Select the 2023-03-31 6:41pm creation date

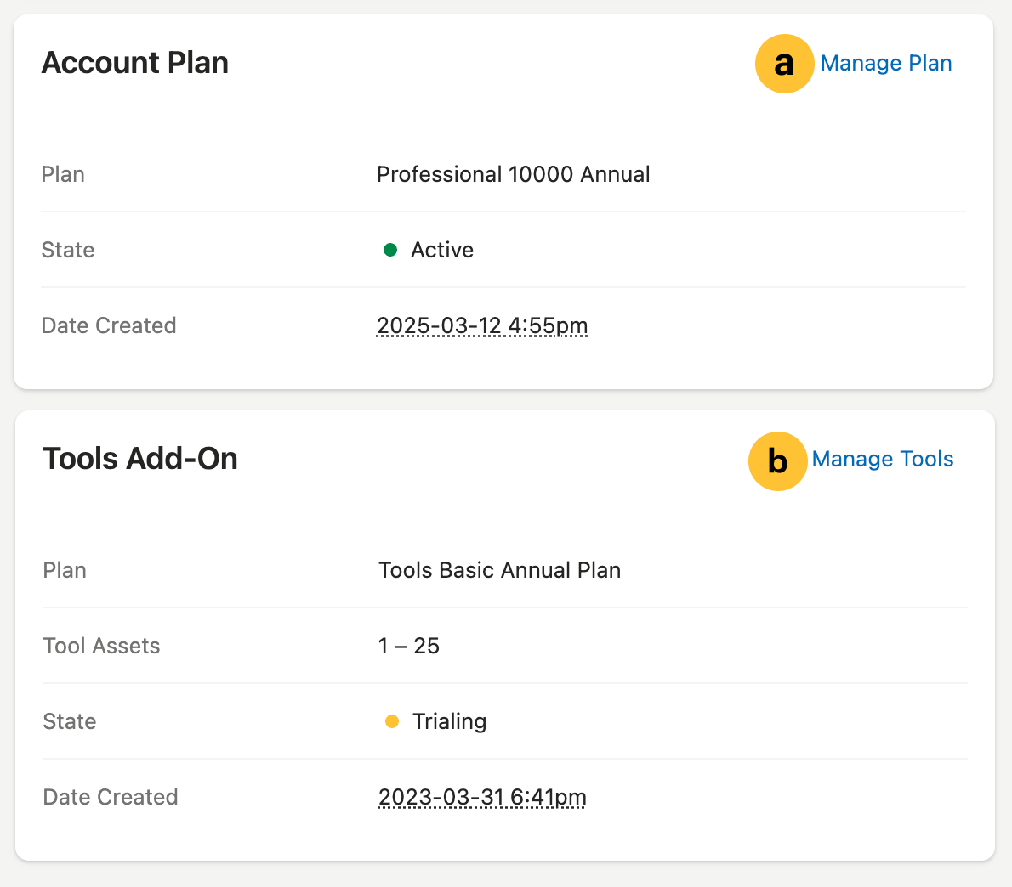point(482,797)
